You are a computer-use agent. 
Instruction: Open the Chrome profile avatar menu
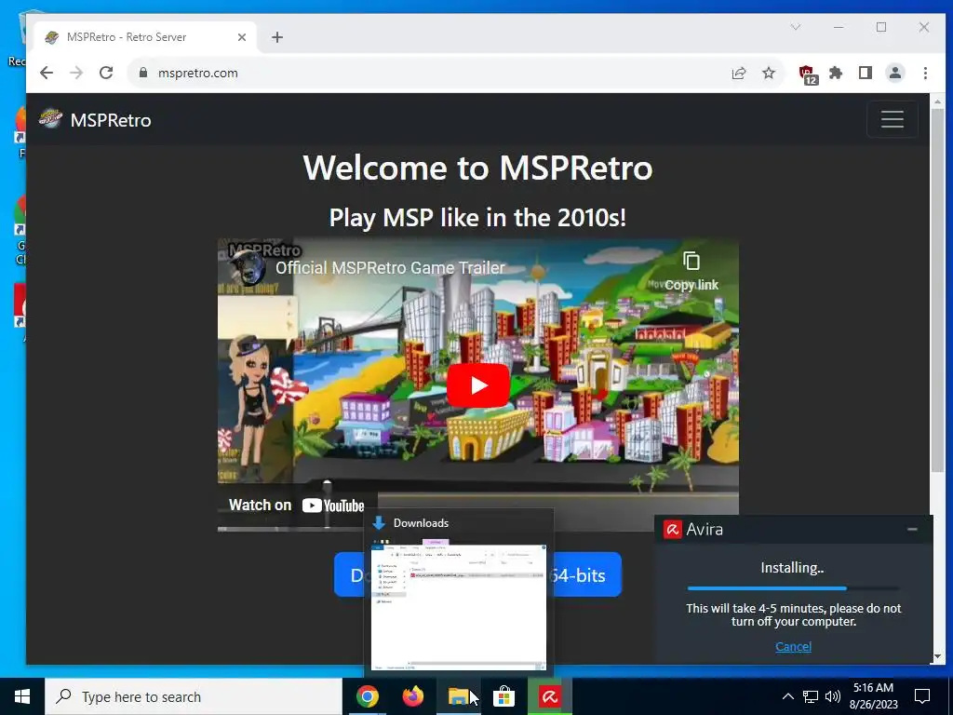point(895,73)
